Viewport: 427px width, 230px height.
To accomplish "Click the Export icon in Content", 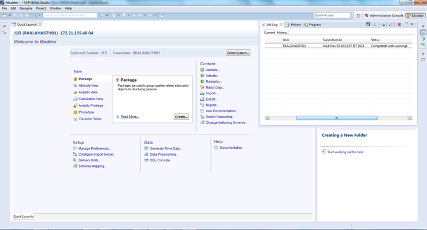I will (202, 99).
